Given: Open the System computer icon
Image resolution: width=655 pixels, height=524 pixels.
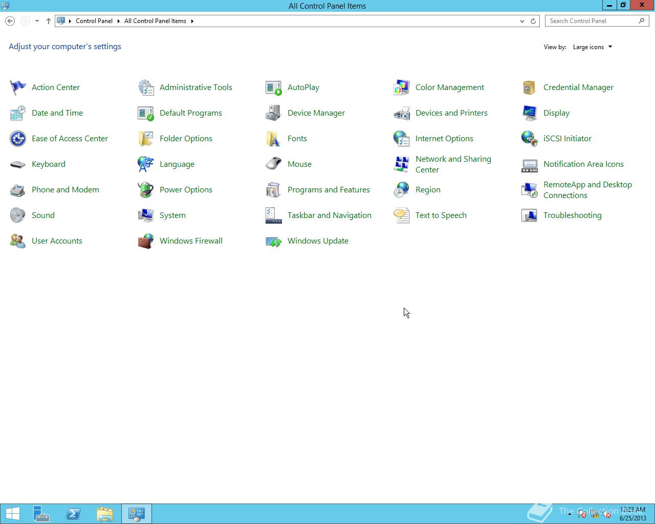Looking at the screenshot, I should coord(146,215).
